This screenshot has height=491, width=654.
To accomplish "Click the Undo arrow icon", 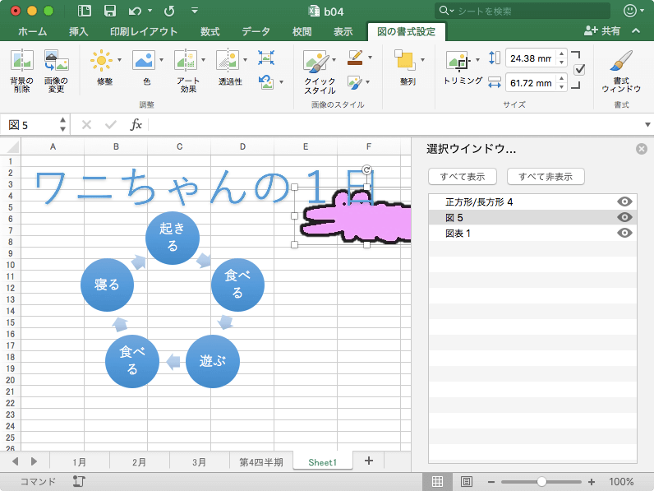I will pos(135,11).
